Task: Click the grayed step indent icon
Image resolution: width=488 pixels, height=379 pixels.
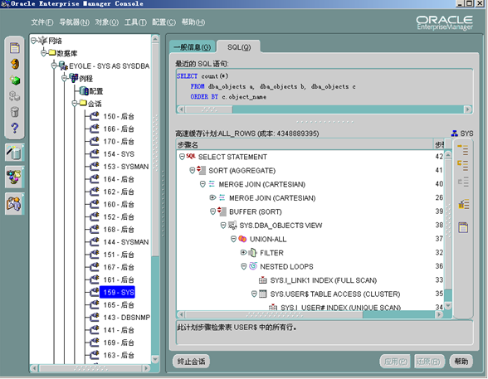Action: click(463, 182)
